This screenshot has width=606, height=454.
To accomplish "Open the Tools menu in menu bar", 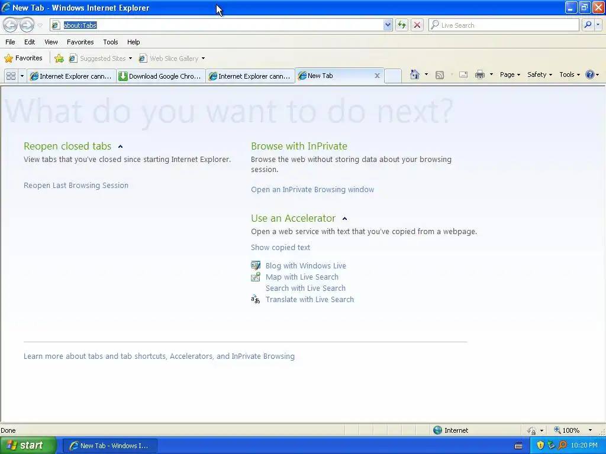I will (x=111, y=42).
